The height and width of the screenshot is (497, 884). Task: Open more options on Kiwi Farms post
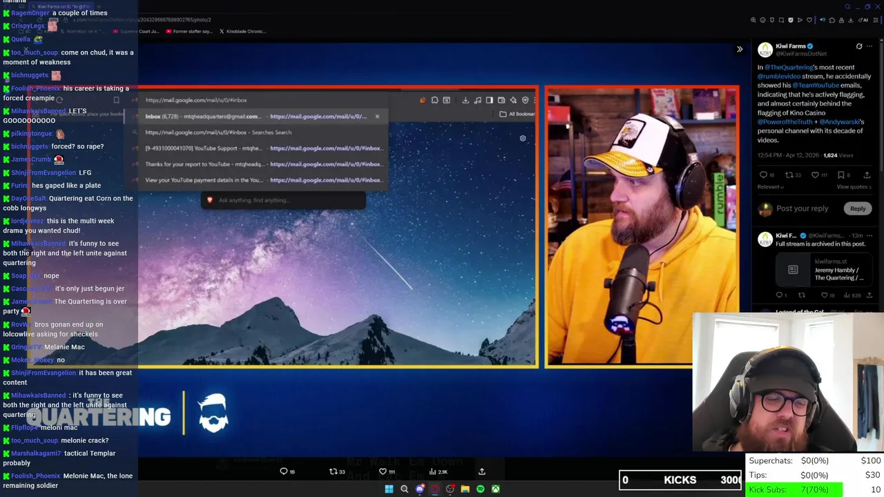point(869,46)
